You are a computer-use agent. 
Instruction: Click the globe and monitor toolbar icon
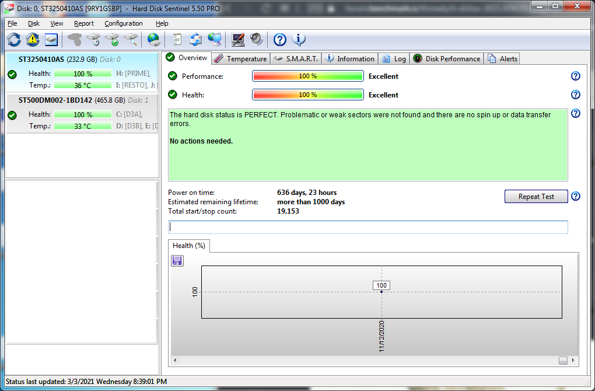point(215,40)
